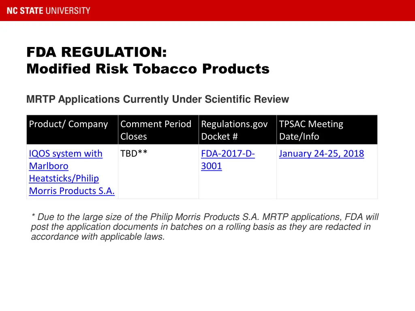Click the footnote about Philip Morris applications
Screen dimensions: 415x311
(x=205, y=227)
